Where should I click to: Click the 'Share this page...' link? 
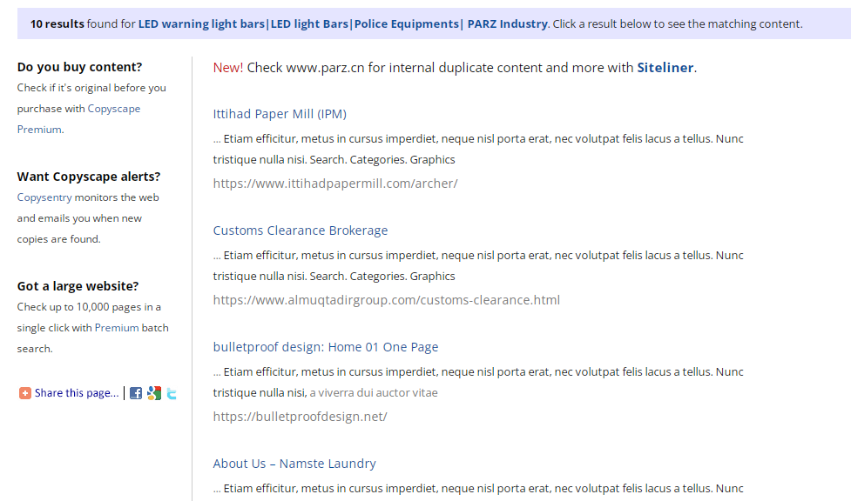[77, 393]
